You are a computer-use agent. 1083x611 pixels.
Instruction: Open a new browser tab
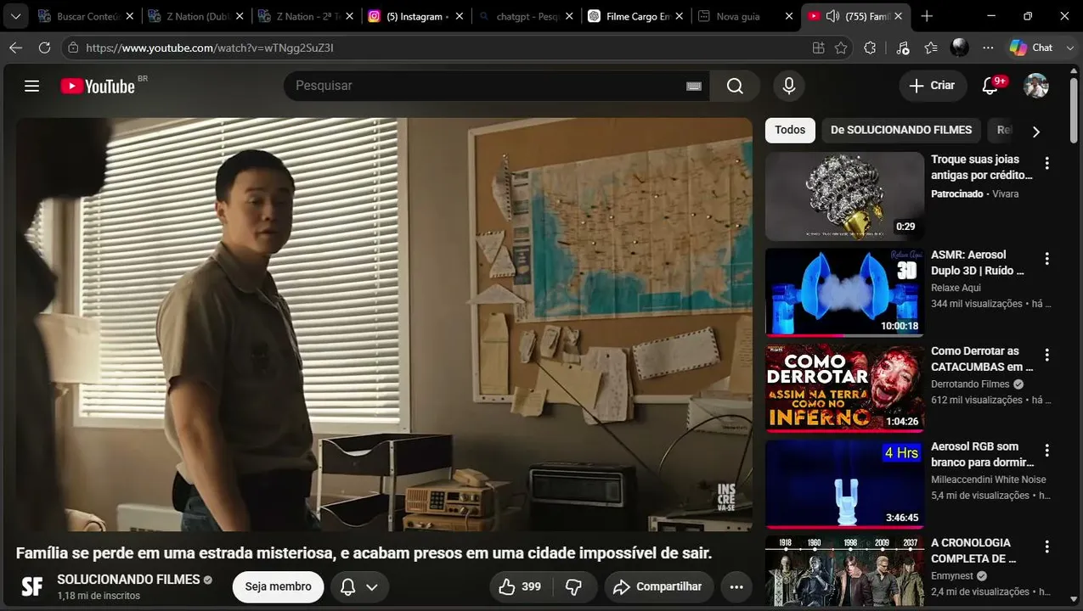pyautogui.click(x=927, y=16)
